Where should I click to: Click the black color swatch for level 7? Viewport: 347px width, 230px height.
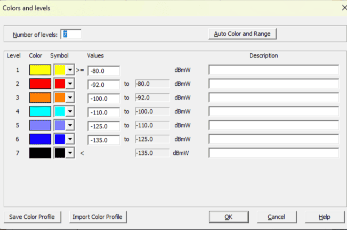(x=40, y=153)
